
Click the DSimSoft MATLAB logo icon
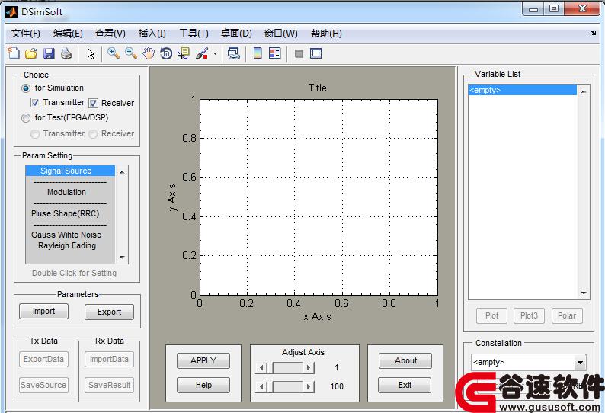coord(11,12)
